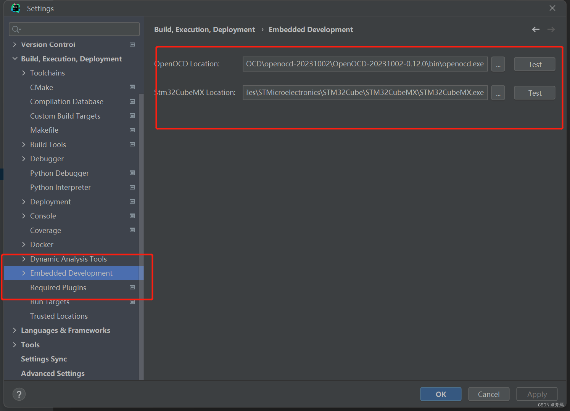Click project-level icon beside Makefile
This screenshot has height=411, width=570.
pos(132,130)
